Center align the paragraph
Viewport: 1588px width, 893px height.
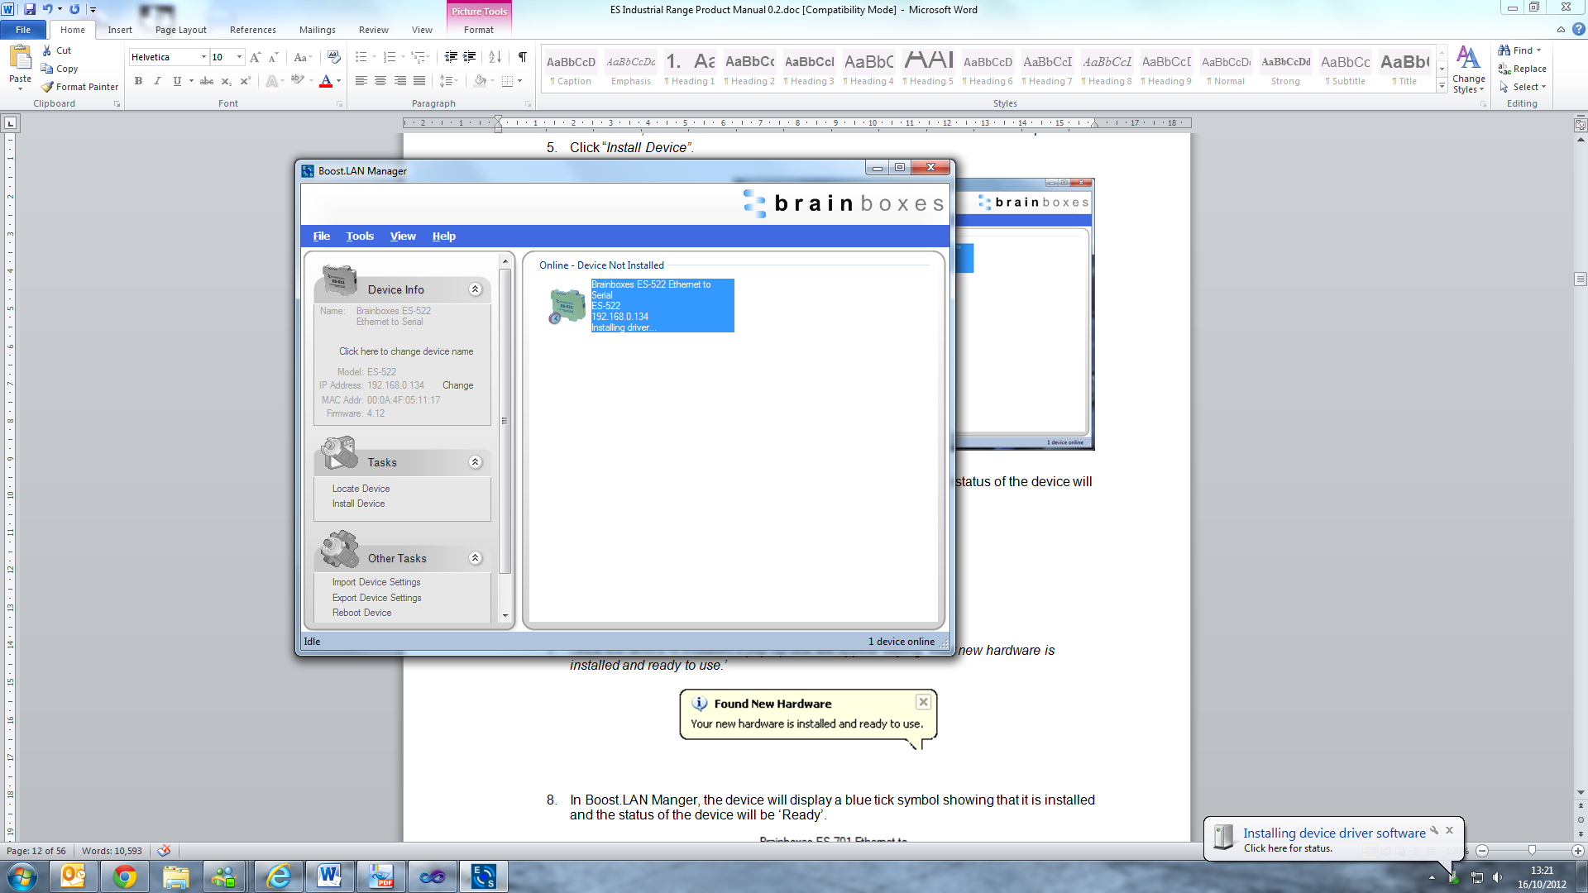(380, 81)
